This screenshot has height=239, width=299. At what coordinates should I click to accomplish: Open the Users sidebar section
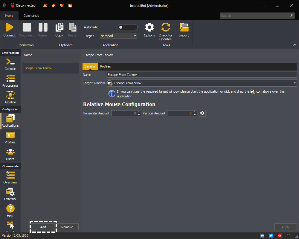coord(10,154)
